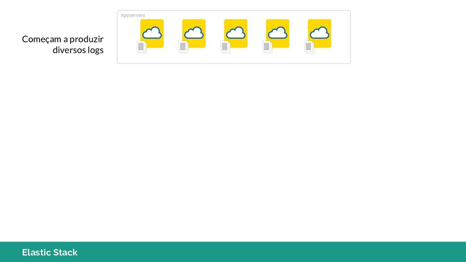The width and height of the screenshot is (466, 262).
Task: Select the log document icon under the third cloud
Action: (x=225, y=47)
